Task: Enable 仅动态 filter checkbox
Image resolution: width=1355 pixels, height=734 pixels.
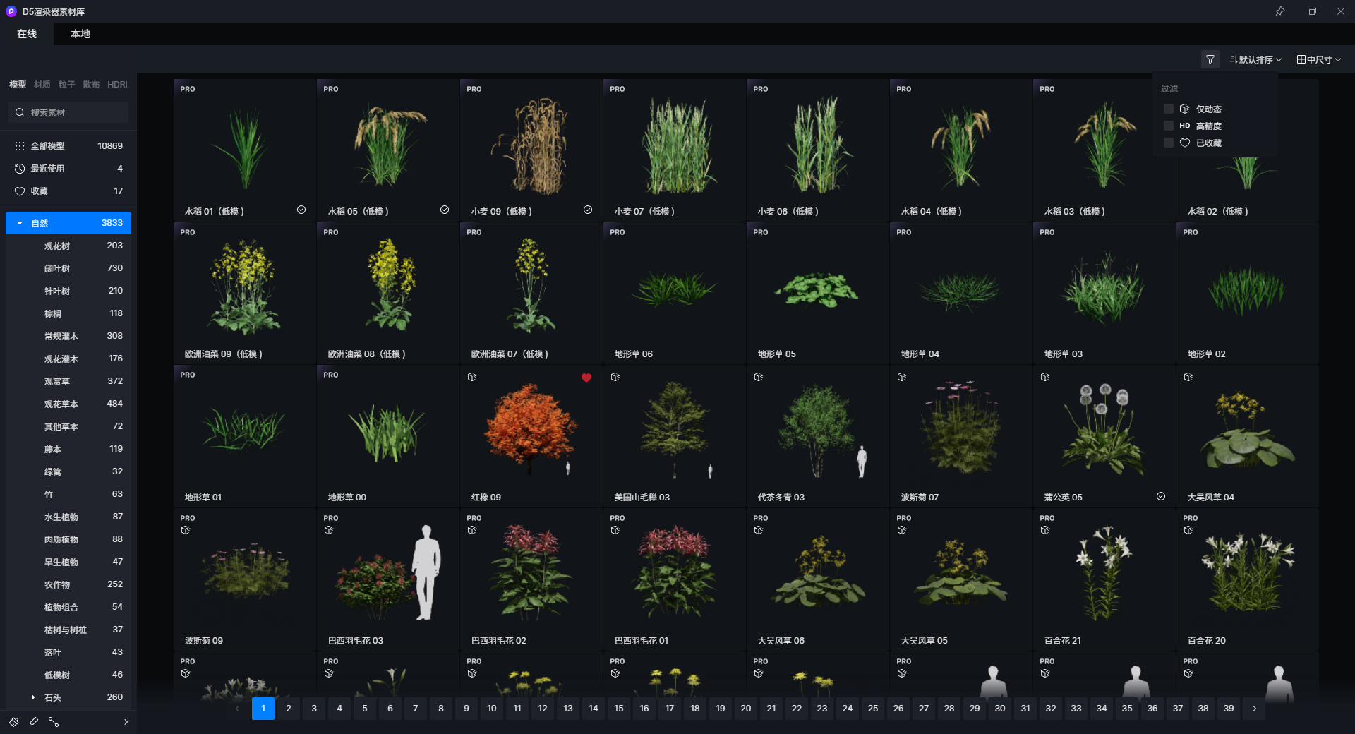Action: pyautogui.click(x=1169, y=109)
